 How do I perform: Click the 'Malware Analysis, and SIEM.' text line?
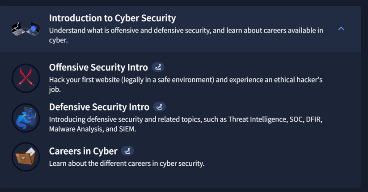click(93, 129)
